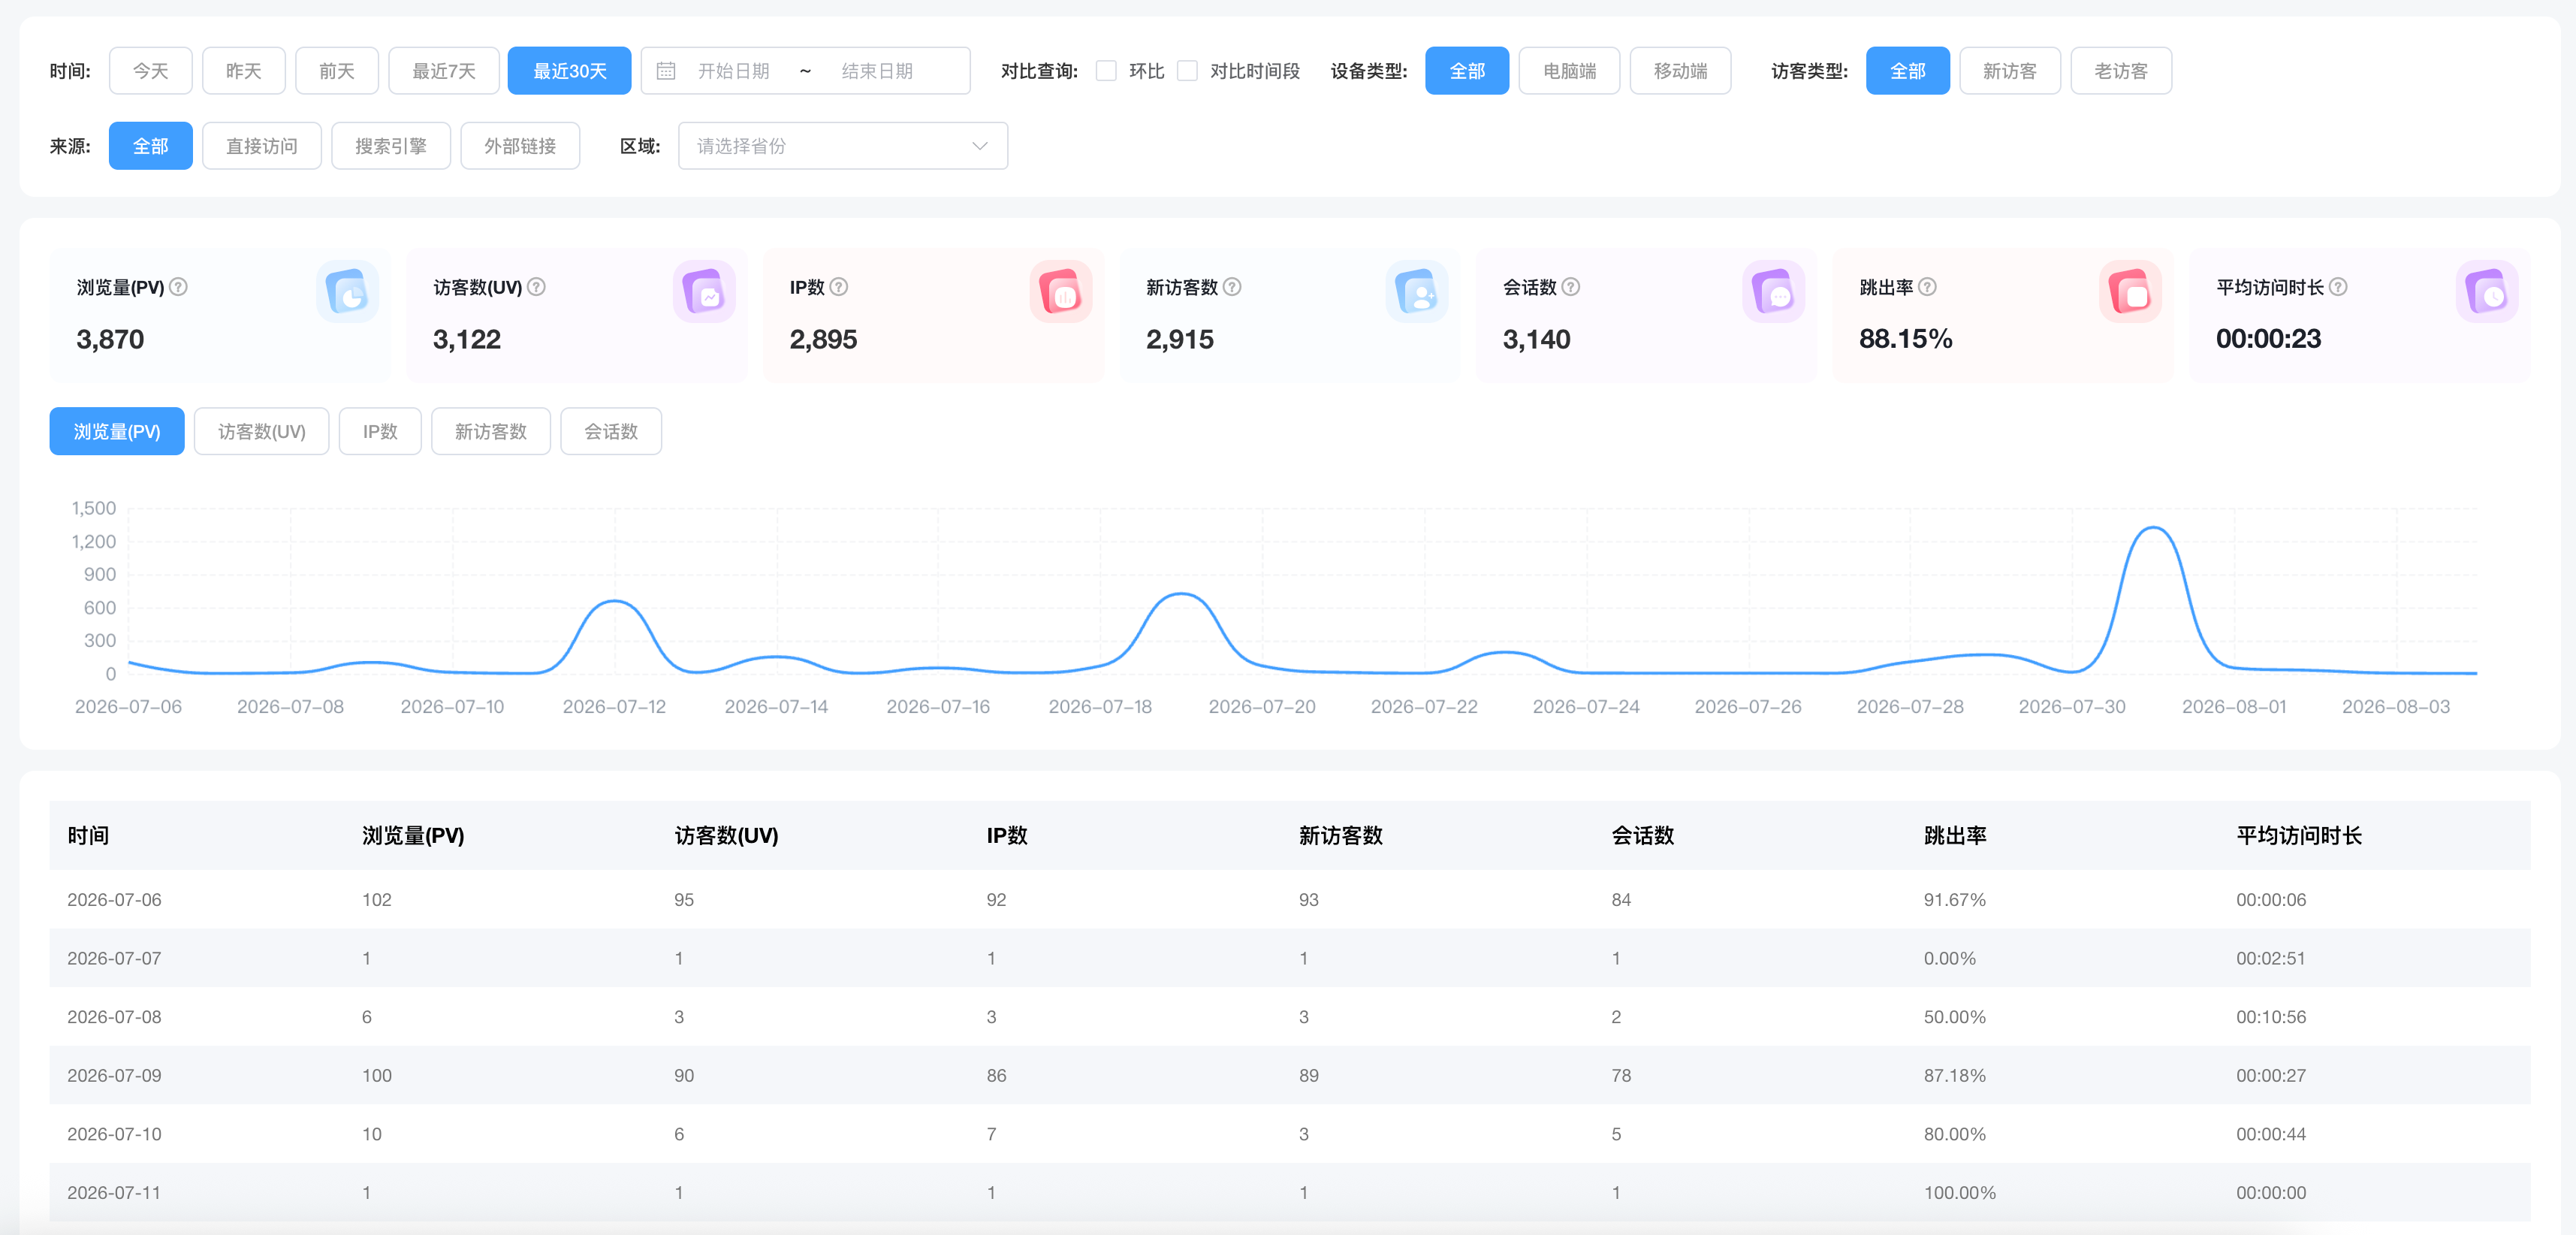
Task: Click help icon next to 访客数(UV)
Action: click(x=536, y=287)
